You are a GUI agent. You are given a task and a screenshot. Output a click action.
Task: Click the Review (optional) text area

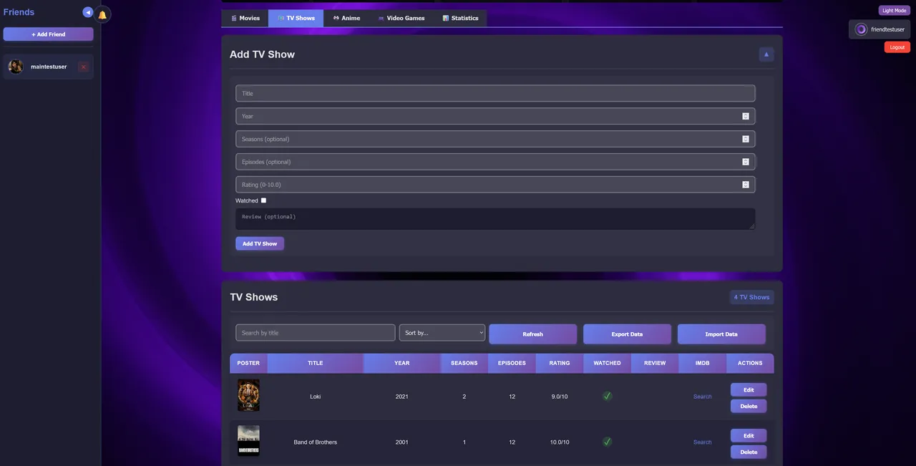click(495, 219)
